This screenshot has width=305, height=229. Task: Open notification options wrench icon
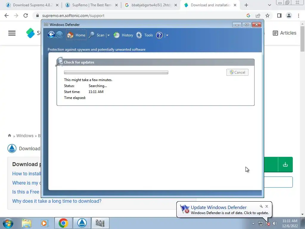261,206
